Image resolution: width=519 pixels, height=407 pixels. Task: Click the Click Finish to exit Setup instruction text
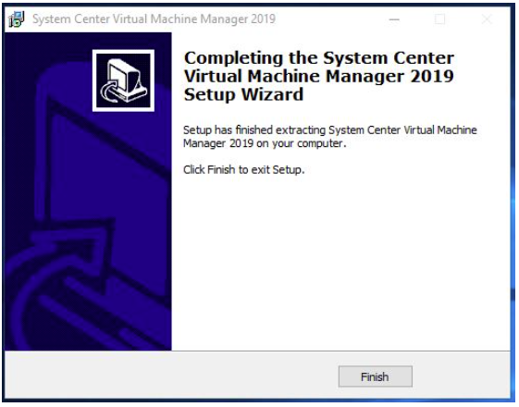(244, 170)
